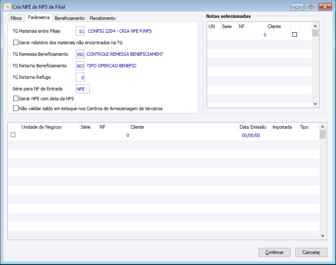Click Importada column header
Screen dimensions: 336x265
[285, 127]
